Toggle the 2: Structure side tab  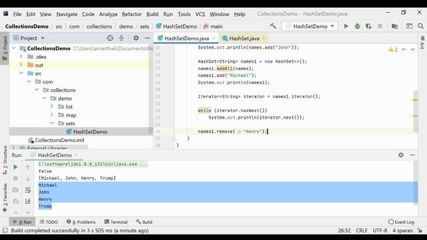(x=5, y=160)
